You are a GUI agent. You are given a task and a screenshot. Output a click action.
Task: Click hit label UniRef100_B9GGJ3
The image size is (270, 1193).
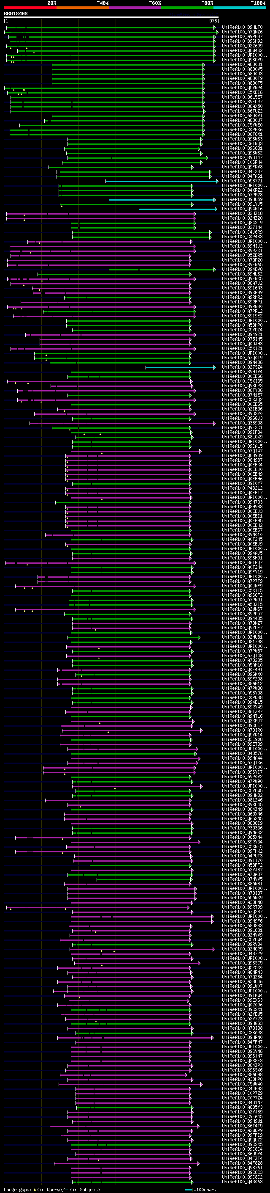[242, 418]
